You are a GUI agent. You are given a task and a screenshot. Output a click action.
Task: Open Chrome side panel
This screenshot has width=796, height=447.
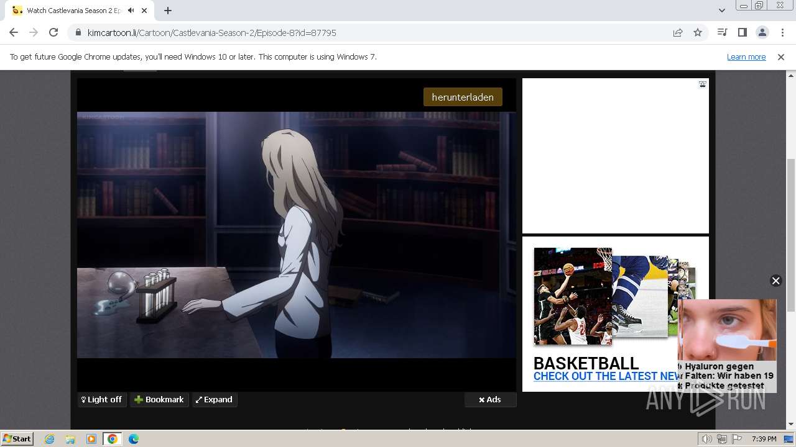pos(743,33)
